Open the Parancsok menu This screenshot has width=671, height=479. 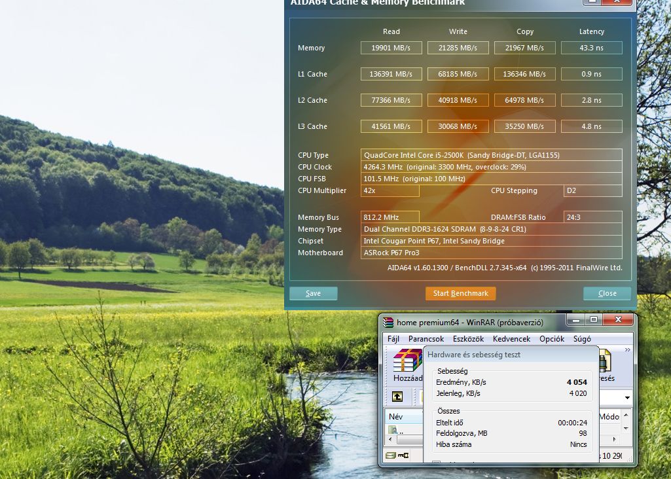point(426,339)
